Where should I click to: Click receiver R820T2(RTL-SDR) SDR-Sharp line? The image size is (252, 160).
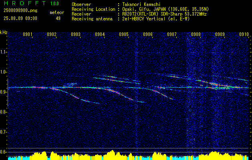tap(163, 14)
